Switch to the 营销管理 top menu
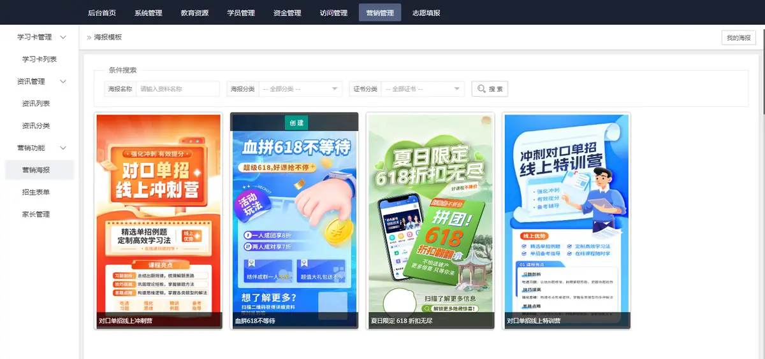The image size is (765, 359). [380, 13]
